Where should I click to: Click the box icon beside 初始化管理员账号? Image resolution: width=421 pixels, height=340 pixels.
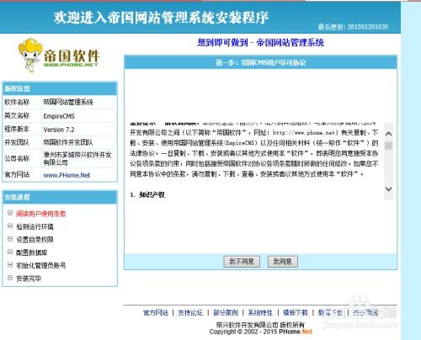10,264
